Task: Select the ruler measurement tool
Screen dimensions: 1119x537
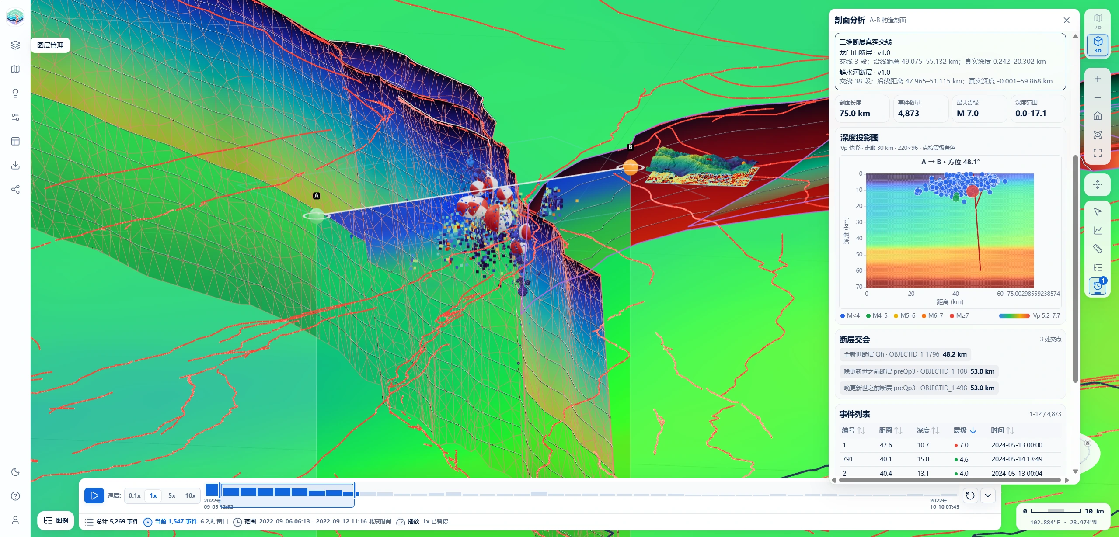Action: pos(1098,249)
